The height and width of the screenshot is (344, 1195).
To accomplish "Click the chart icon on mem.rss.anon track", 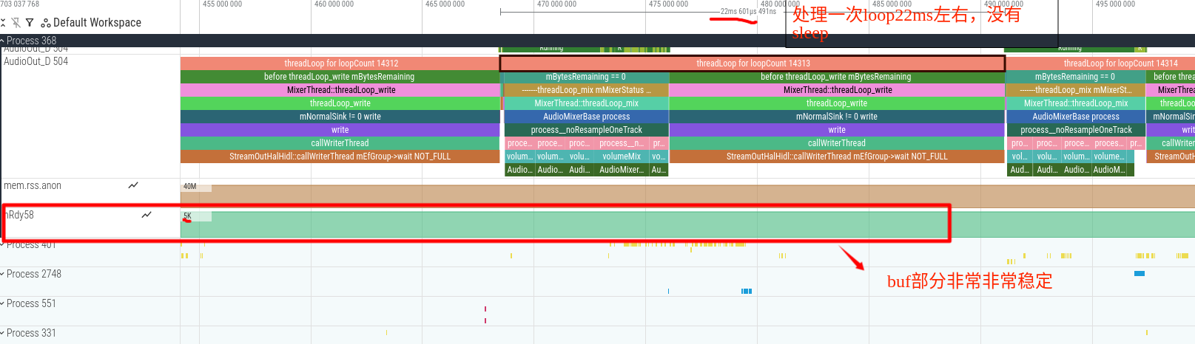I will [x=133, y=185].
